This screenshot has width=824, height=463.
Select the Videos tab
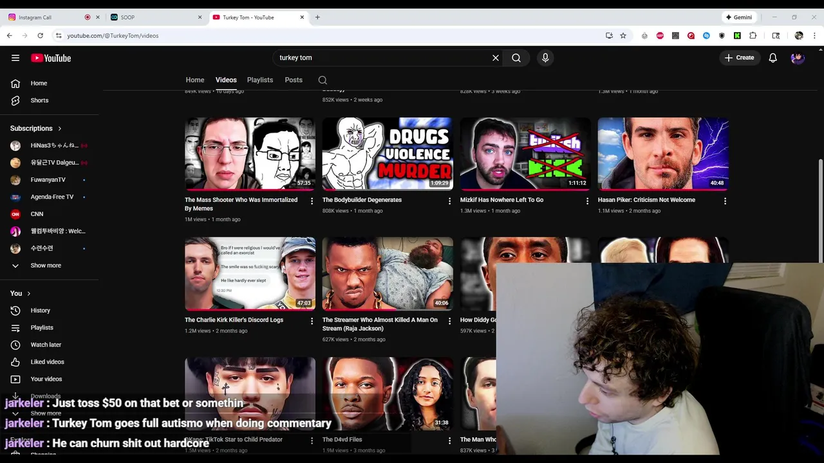point(226,80)
